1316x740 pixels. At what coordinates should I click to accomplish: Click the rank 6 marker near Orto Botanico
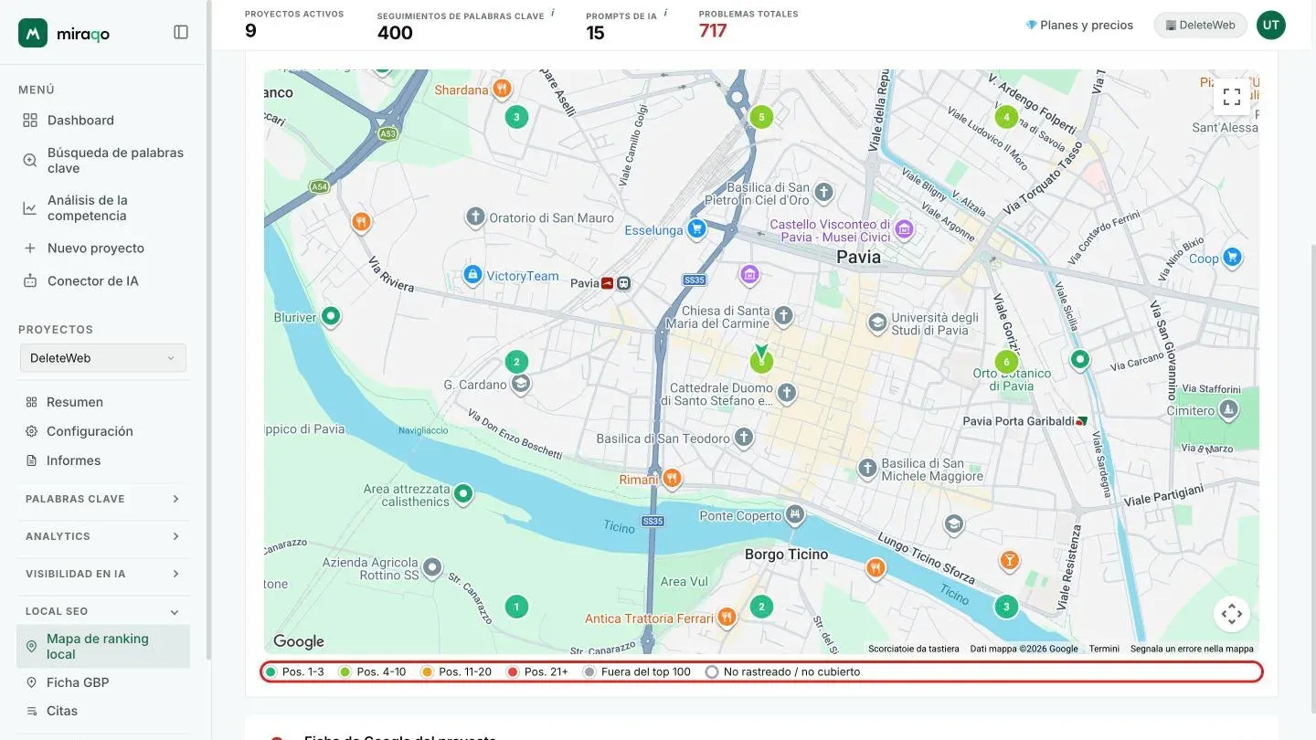tap(1006, 362)
